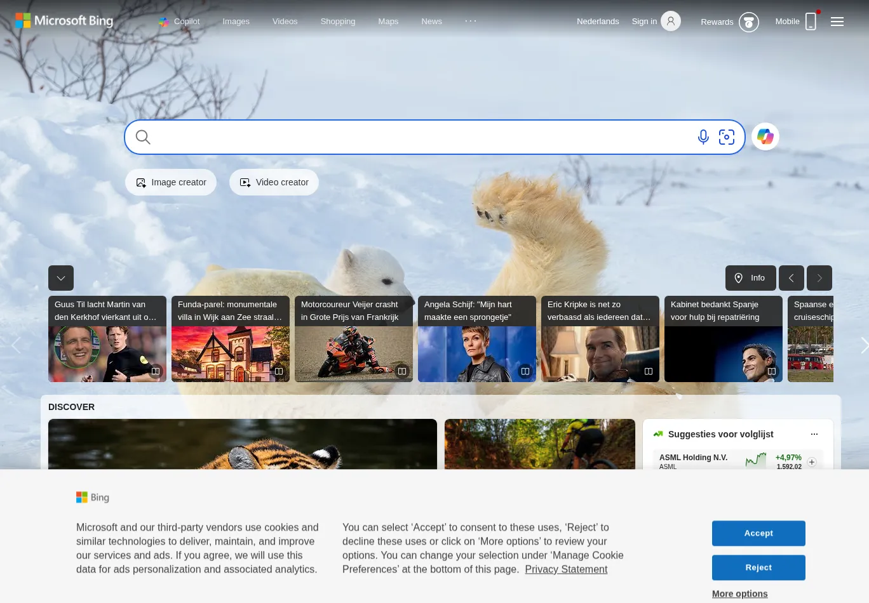869x603 pixels.
Task: Open the News tab
Action: pyautogui.click(x=431, y=22)
